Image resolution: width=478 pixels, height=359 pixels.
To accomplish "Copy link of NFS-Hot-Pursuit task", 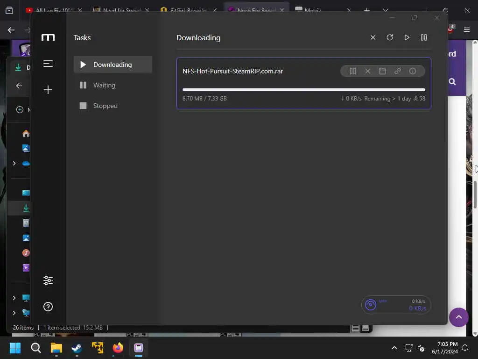I will tap(398, 71).
